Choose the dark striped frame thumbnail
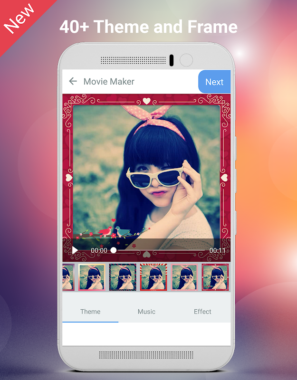297x380 pixels. [x=123, y=277]
